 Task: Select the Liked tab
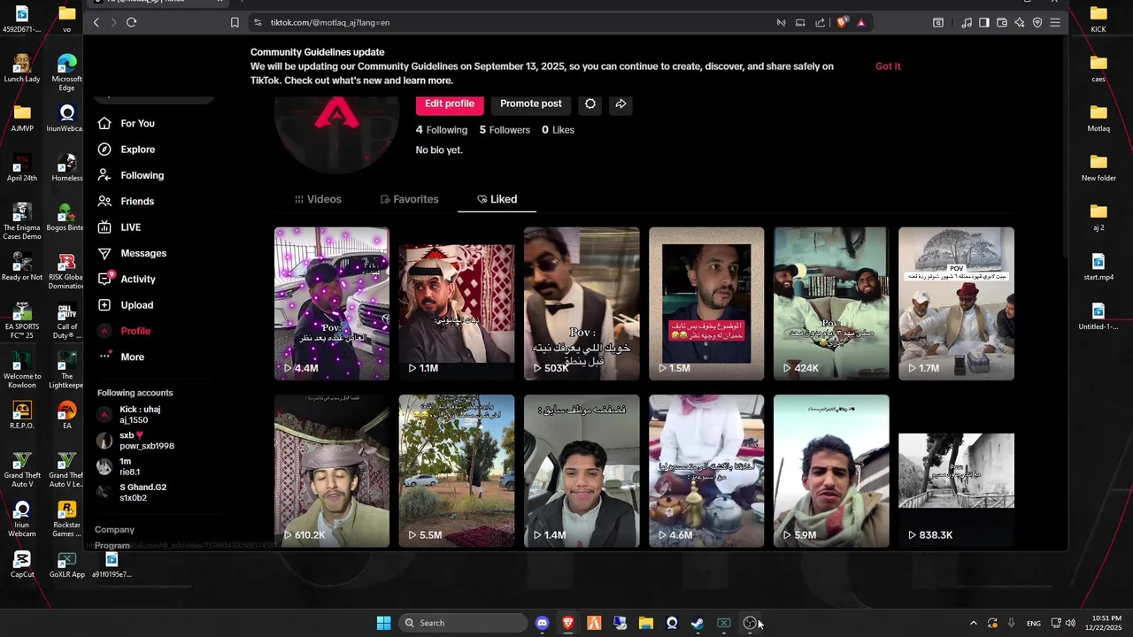[497, 199]
